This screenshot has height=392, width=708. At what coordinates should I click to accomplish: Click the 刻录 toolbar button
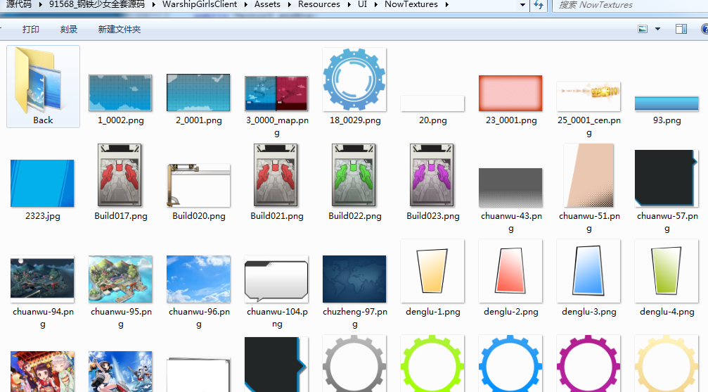(69, 30)
